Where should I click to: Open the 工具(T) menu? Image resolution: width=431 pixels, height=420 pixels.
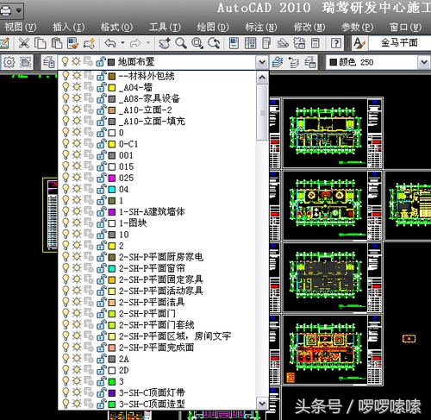click(165, 27)
